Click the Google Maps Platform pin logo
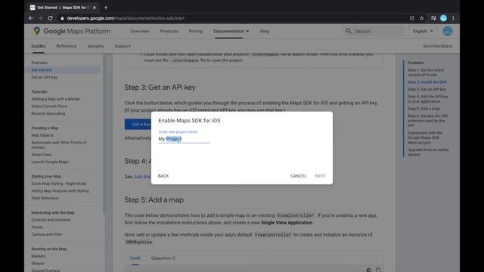This screenshot has height=272, width=484. (37, 31)
